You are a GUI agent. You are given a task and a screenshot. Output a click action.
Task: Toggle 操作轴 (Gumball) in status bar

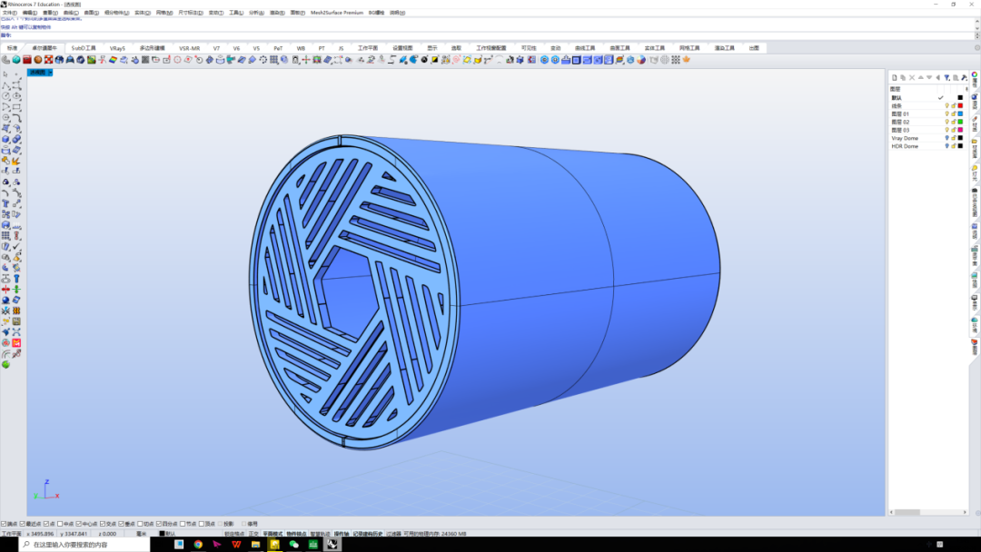(341, 534)
